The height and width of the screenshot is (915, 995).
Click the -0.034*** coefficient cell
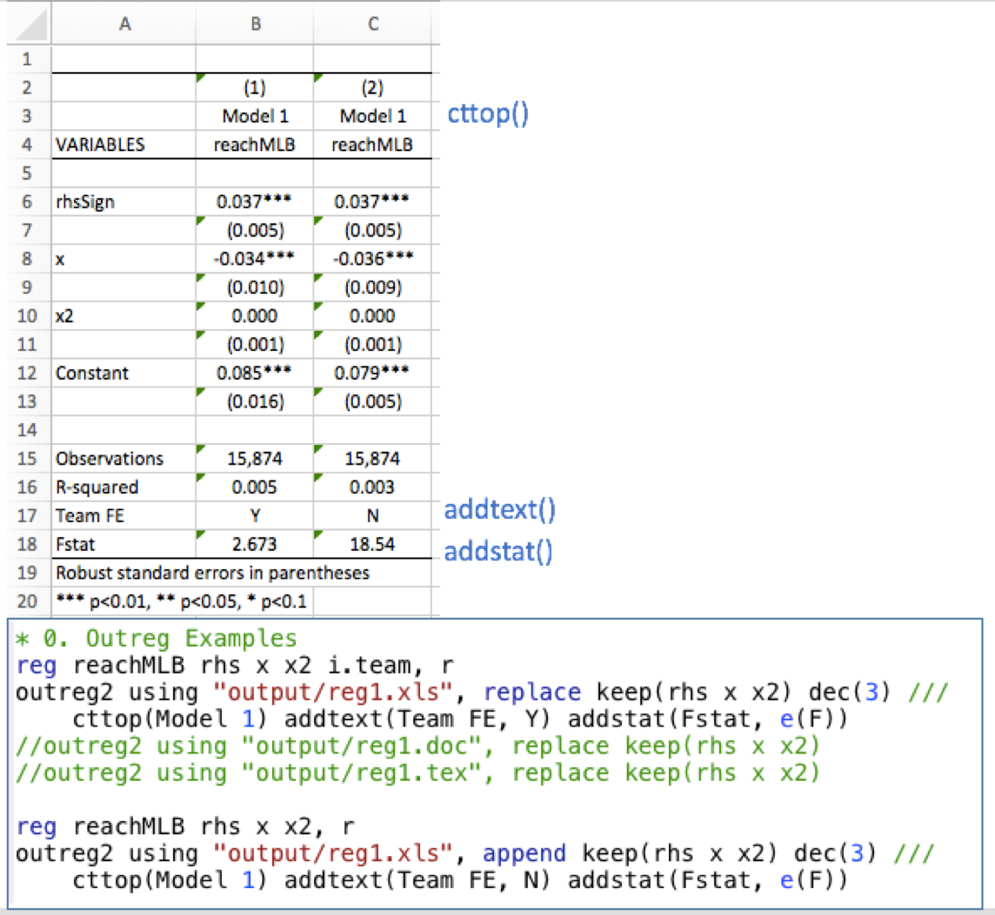tap(255, 259)
